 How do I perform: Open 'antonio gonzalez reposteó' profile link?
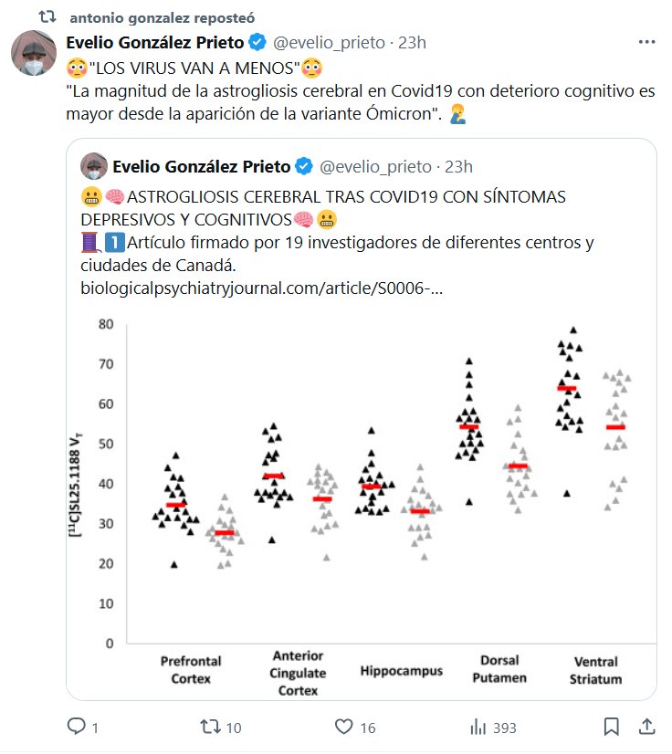click(162, 17)
